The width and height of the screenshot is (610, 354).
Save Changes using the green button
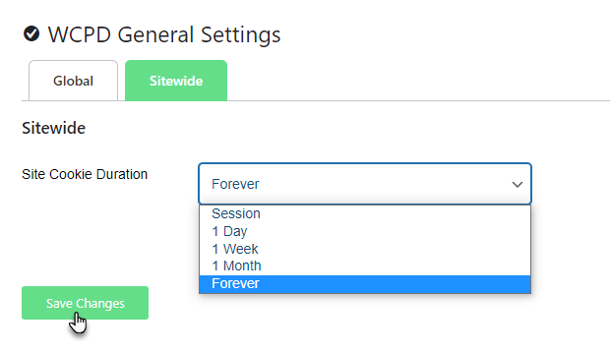[x=85, y=303]
